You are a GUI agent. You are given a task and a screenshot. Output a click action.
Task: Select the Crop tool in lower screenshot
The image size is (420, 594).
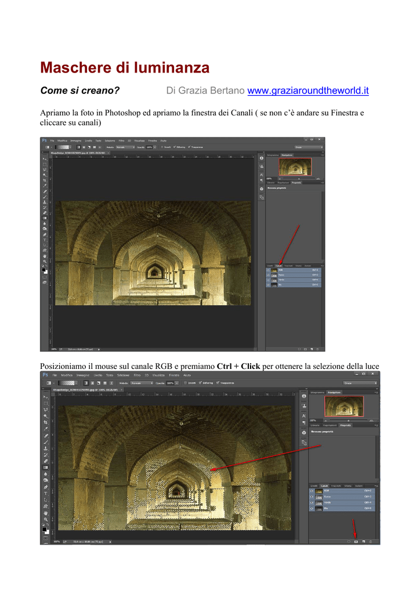click(x=46, y=422)
